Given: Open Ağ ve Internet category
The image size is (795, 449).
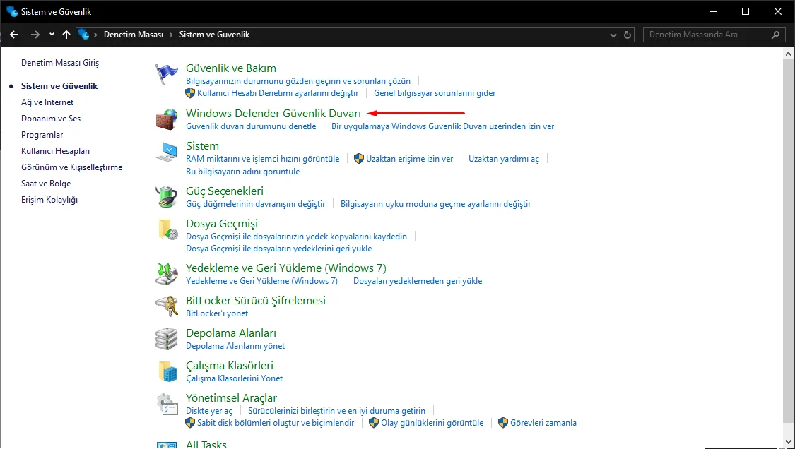Looking at the screenshot, I should tap(47, 102).
